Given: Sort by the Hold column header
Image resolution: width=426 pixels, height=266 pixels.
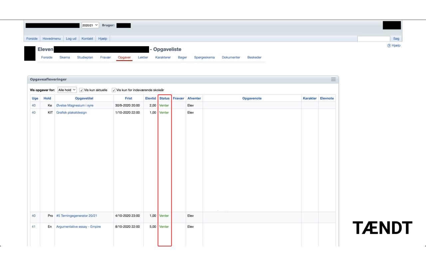Looking at the screenshot, I should coord(47,98).
